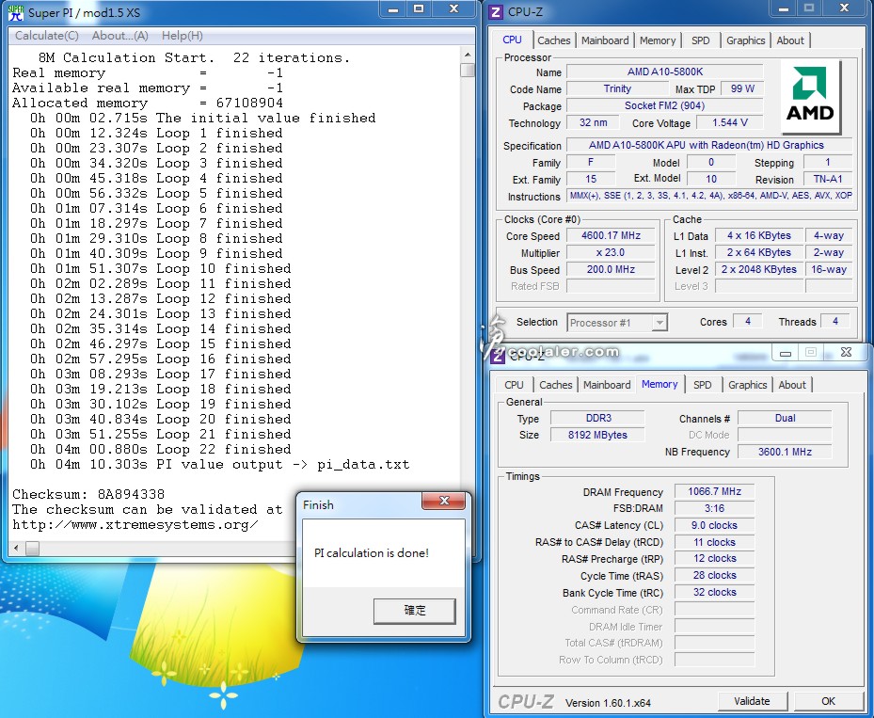Open the Help(H) menu in Super PI
This screenshot has height=718, width=874.
(183, 36)
